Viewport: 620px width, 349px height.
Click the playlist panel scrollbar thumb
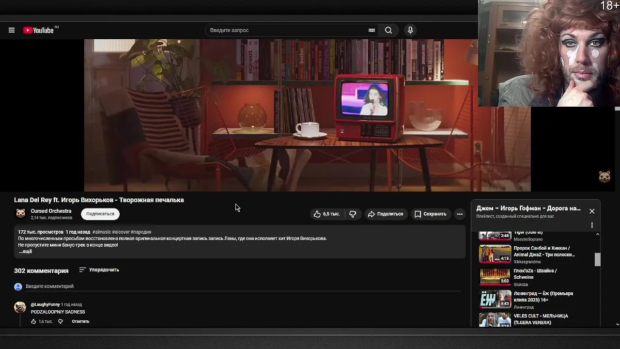597,259
